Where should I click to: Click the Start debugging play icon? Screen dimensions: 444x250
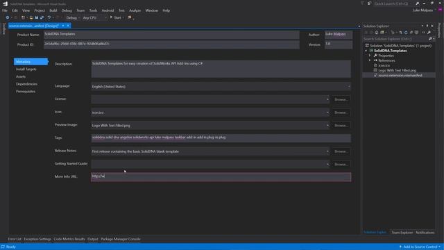(x=111, y=17)
